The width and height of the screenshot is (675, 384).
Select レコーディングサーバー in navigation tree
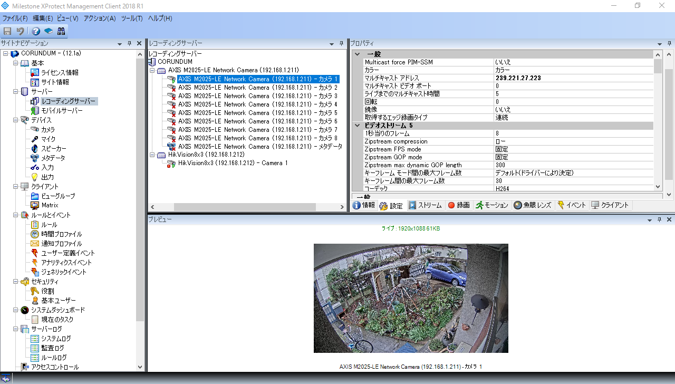(69, 101)
